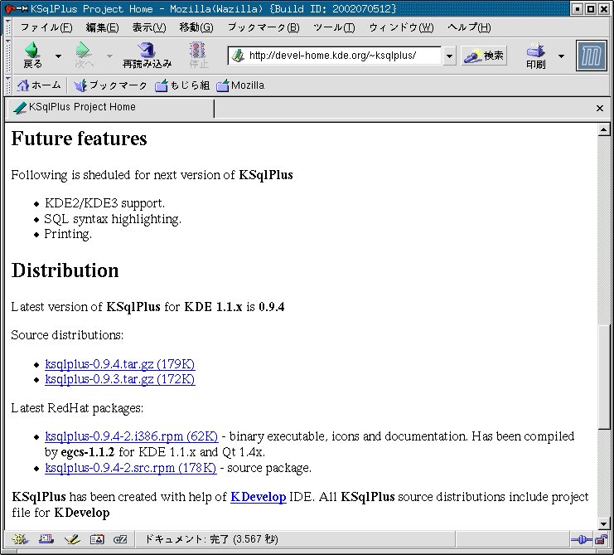The width and height of the screenshot is (614, 555).
Task: Reload the page with 再読み込み
Action: point(147,56)
